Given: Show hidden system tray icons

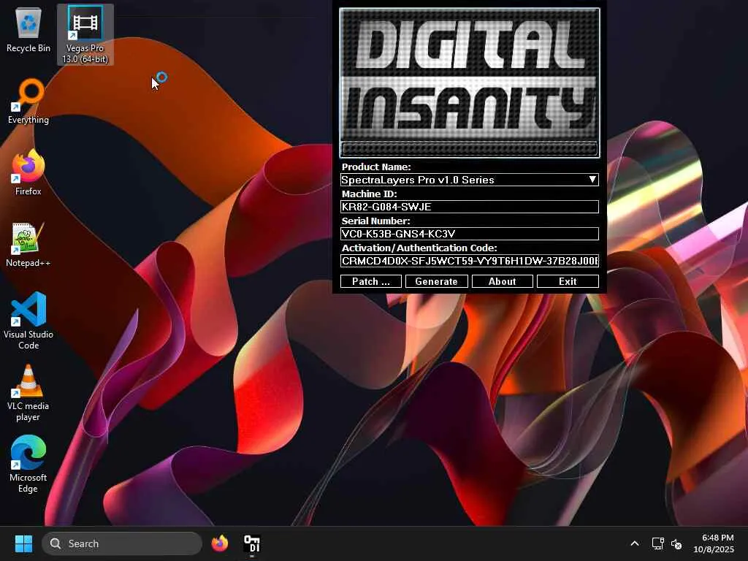Looking at the screenshot, I should click(x=635, y=543).
